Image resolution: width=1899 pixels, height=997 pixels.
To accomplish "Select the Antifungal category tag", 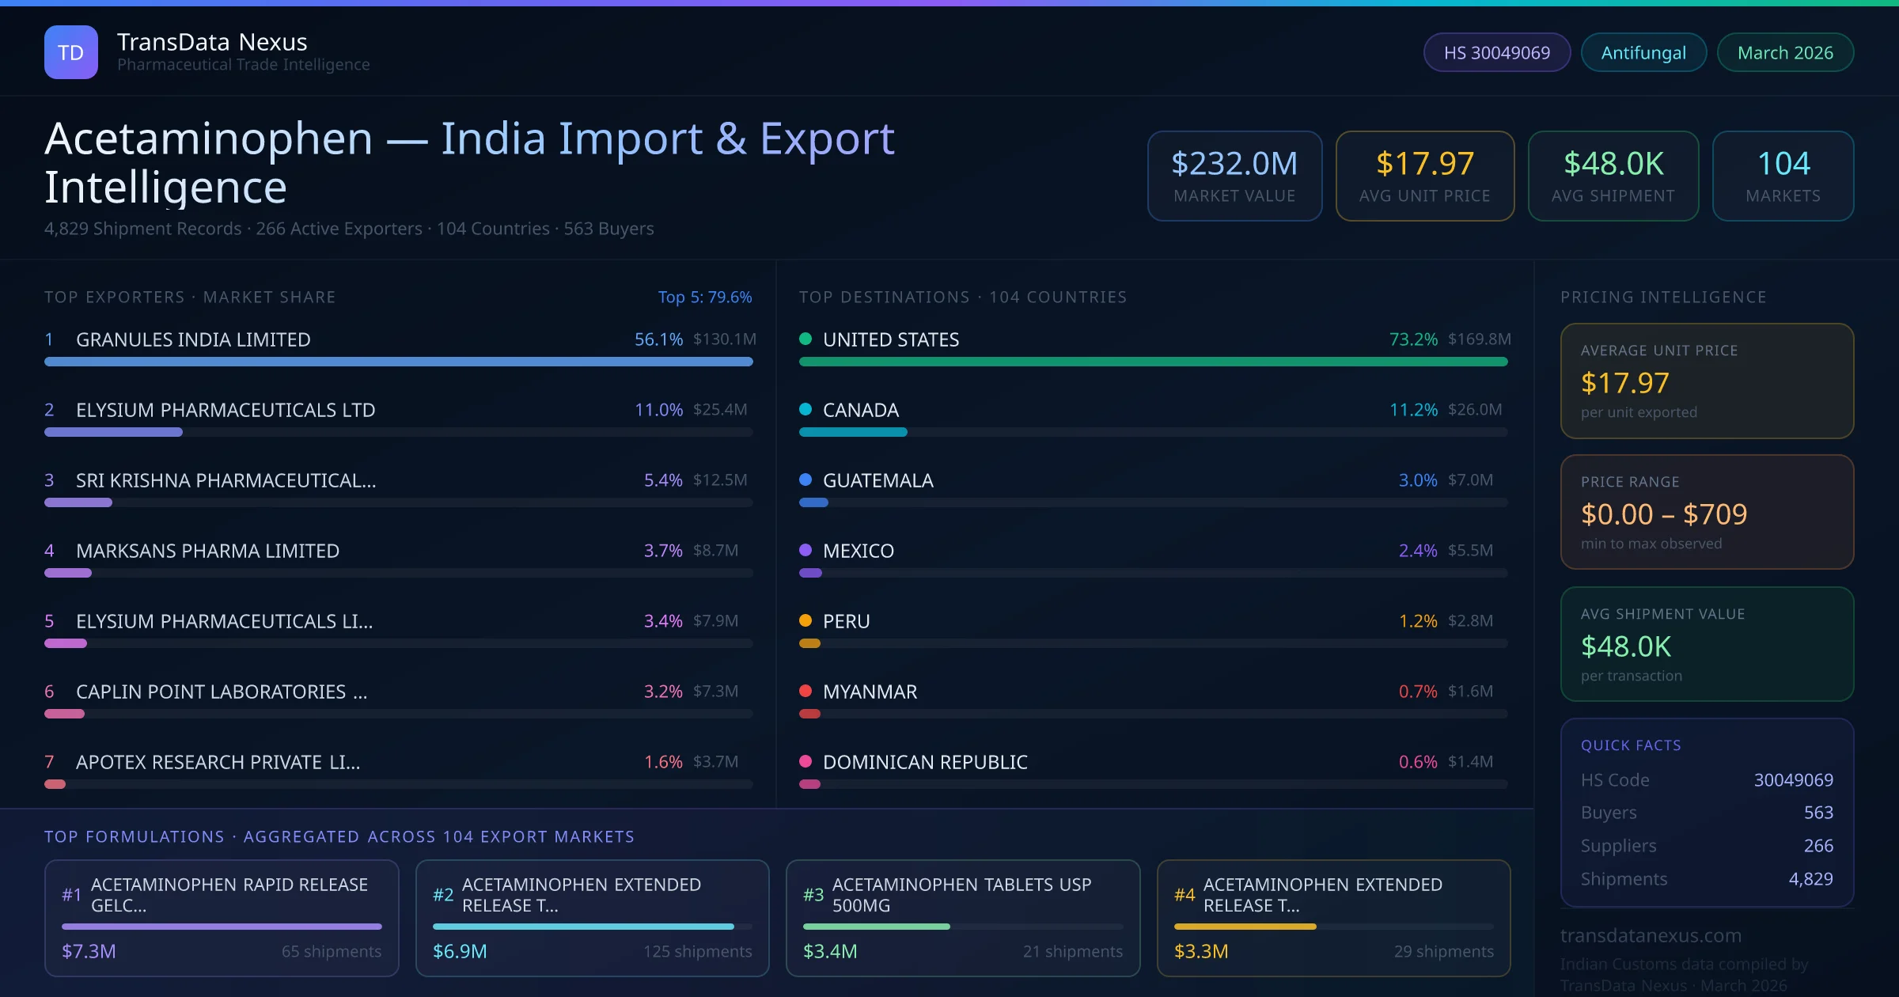I will point(1643,52).
